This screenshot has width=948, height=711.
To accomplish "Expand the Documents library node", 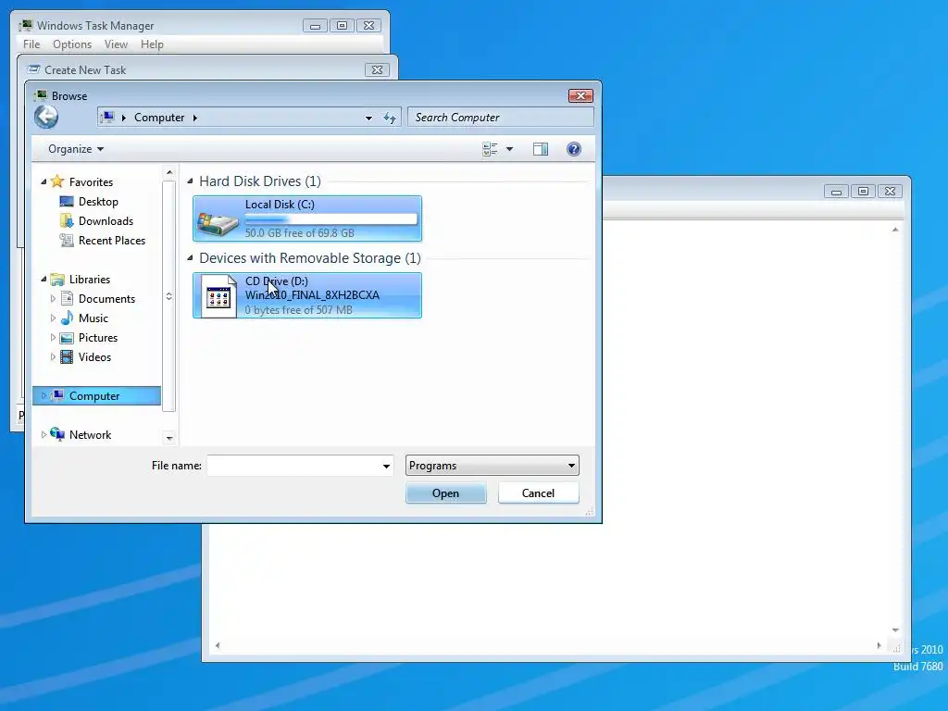I will click(x=53, y=298).
